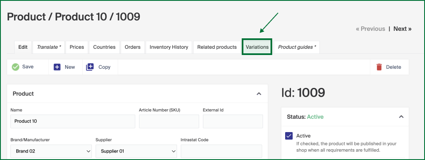Uncheck the Active checkbox

[289, 136]
